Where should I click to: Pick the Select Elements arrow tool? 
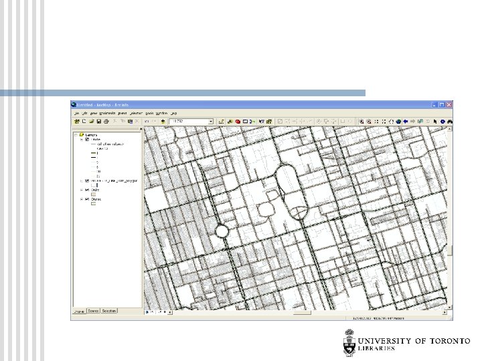[435, 122]
